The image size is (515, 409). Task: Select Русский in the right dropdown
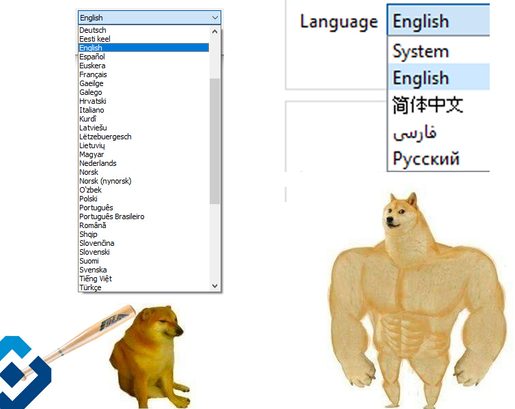439,158
